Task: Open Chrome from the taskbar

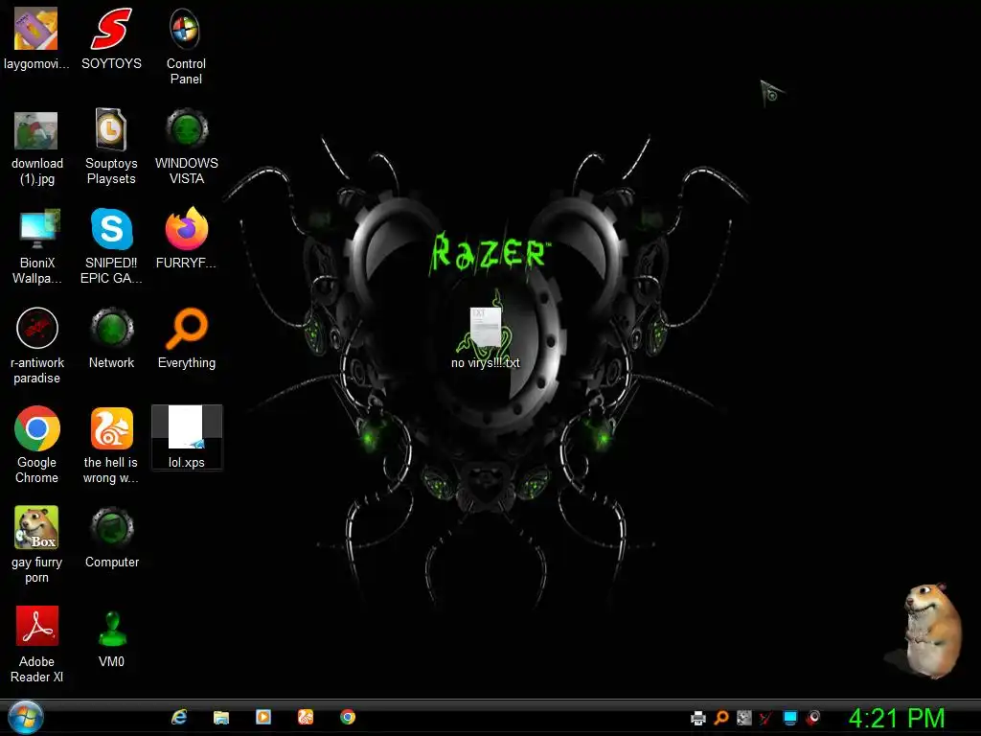Action: [x=347, y=717]
